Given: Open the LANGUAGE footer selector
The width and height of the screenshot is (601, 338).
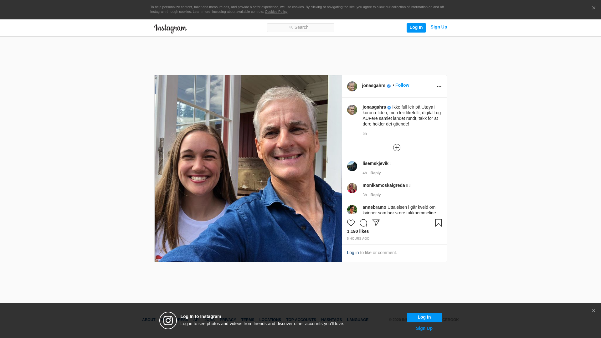Looking at the screenshot, I should pyautogui.click(x=357, y=320).
